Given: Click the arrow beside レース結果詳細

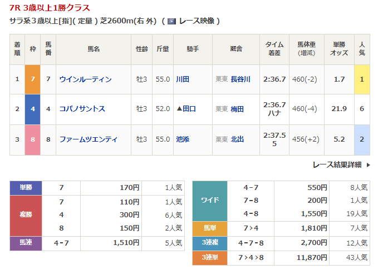Looking at the screenshot, I should point(367,165).
